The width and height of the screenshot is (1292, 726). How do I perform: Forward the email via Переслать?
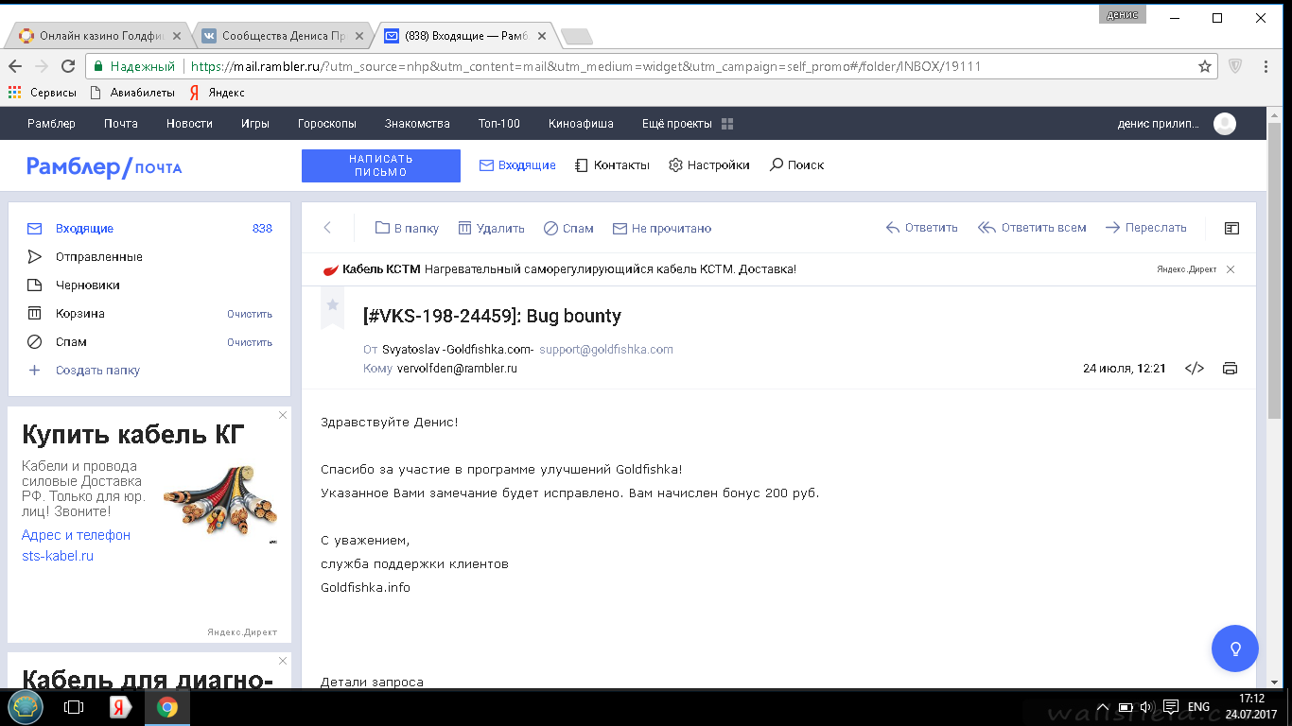pos(1145,228)
